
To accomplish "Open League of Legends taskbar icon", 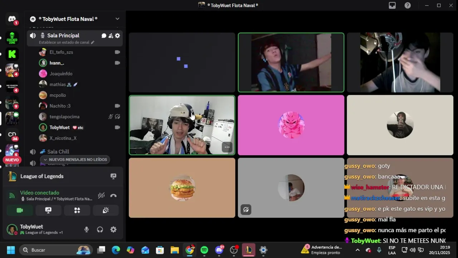I will pyautogui.click(x=249, y=250).
